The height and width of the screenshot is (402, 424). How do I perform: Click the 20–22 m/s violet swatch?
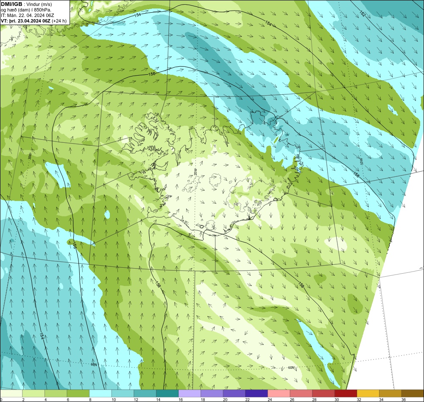(234, 394)
